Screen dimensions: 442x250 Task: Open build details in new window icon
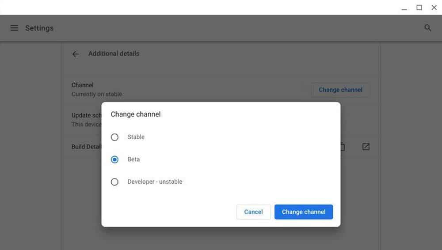pos(366,147)
